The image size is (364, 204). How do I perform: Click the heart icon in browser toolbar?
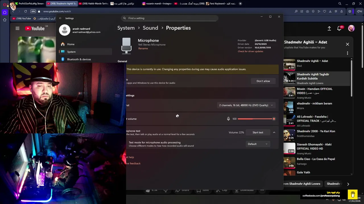tap(324, 11)
